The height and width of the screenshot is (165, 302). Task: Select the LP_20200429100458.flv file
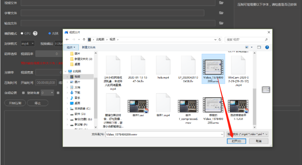(x=188, y=69)
